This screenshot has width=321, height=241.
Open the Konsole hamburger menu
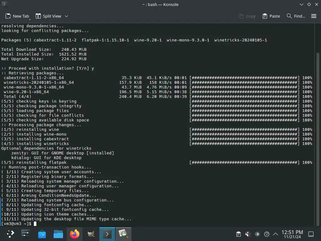[313, 16]
